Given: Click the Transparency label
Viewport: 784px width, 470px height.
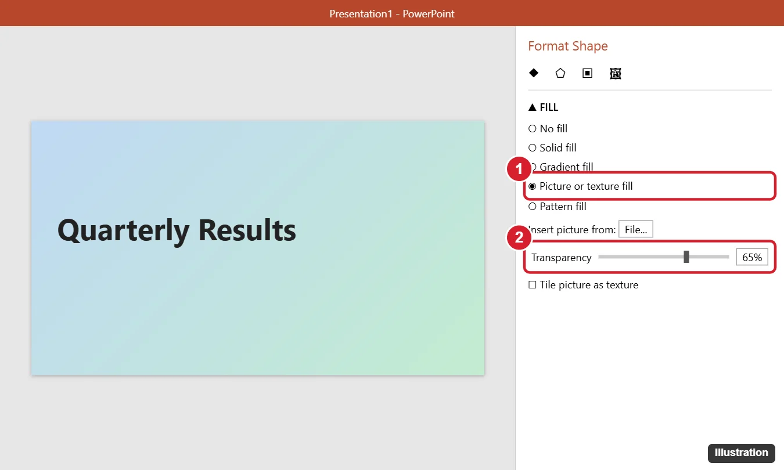Looking at the screenshot, I should tap(562, 258).
